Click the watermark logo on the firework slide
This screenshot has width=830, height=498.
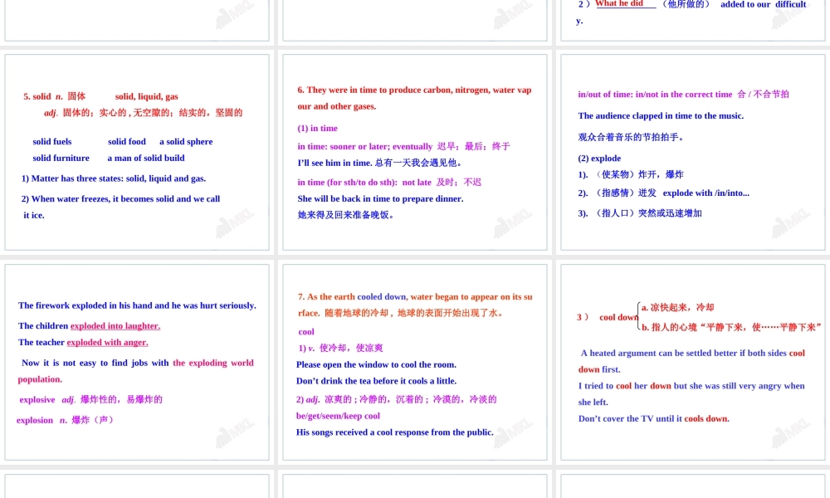[x=235, y=435]
